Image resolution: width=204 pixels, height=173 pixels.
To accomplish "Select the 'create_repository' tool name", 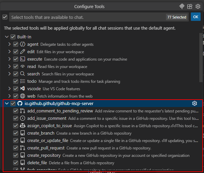I will 44,155.
